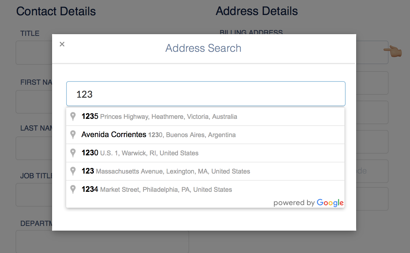
Task: Click the Google logo in suggestions footer
Action: tap(330, 203)
